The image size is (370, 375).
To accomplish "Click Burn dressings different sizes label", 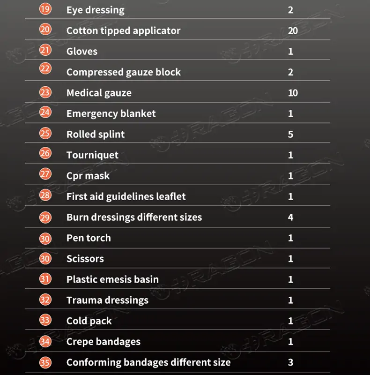I will point(134,217).
